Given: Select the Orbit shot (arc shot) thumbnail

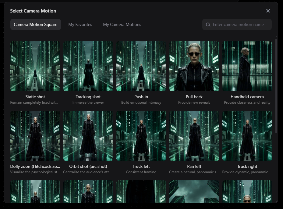Looking at the screenshot, I should coord(88,136).
